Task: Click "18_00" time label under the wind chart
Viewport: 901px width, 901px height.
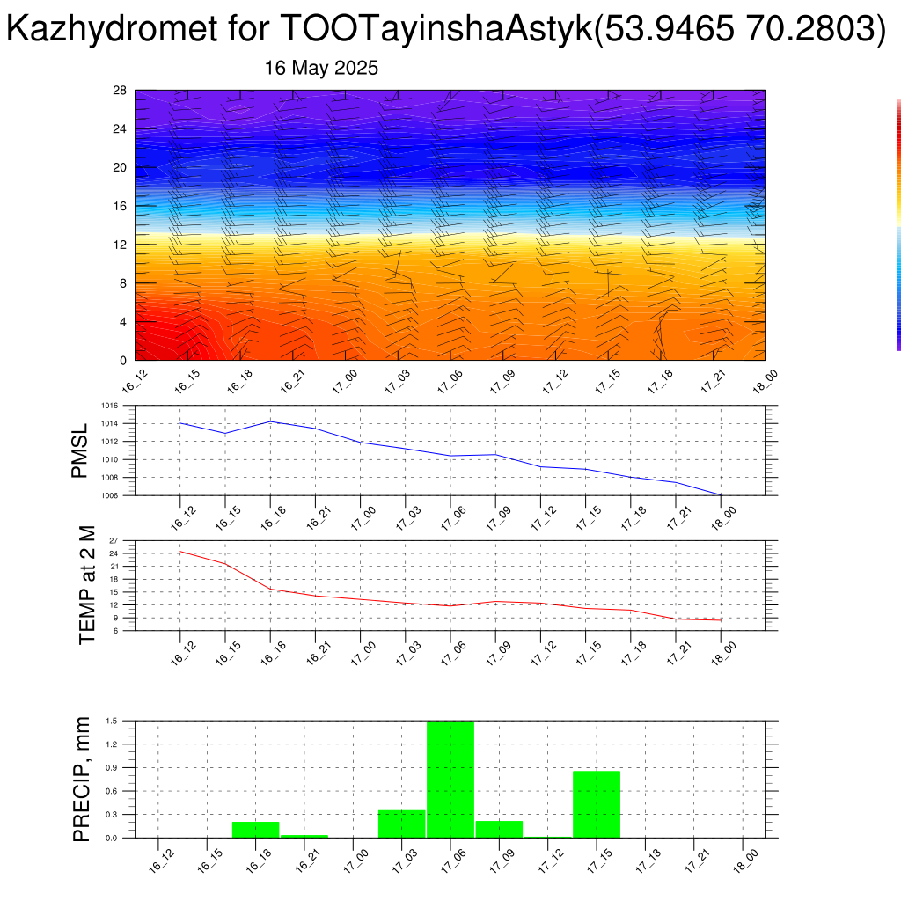Action: click(765, 382)
